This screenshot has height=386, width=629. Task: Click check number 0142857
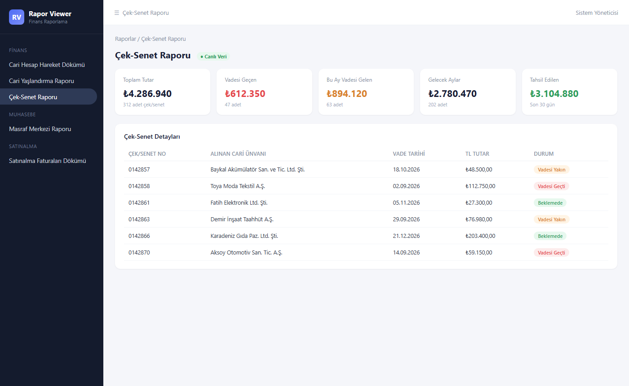point(139,170)
